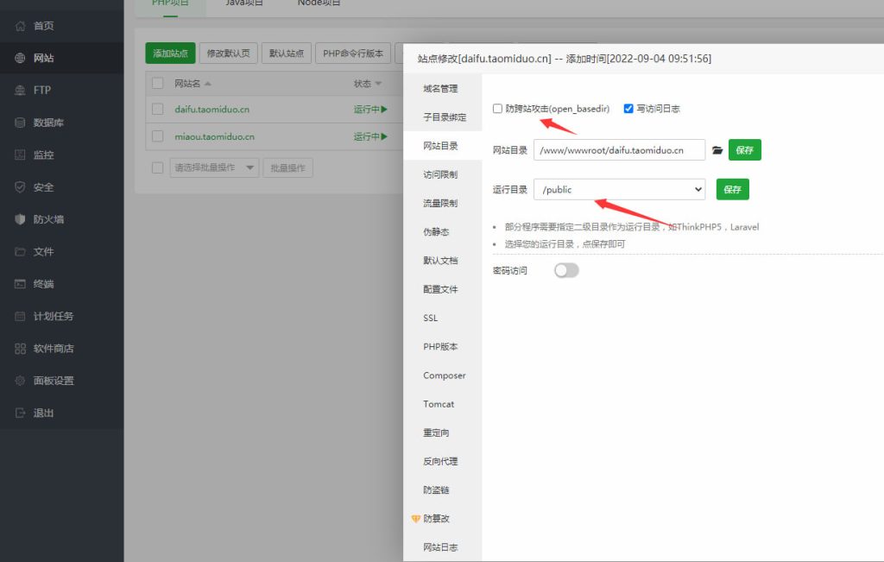Open the 运行目录 /public dropdown
Screen dimensions: 884x562
point(619,189)
